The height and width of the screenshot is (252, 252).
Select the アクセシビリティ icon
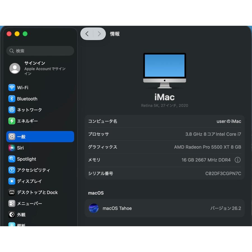point(12,170)
